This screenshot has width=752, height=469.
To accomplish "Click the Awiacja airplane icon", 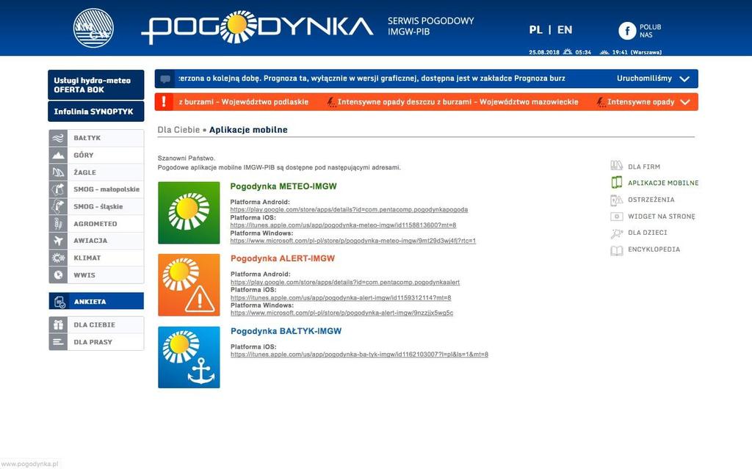I will coord(58,241).
